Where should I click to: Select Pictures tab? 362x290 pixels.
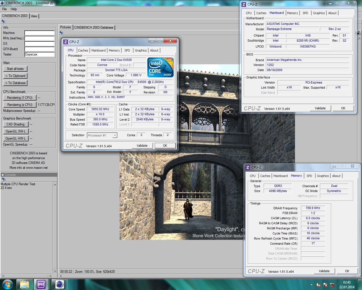coord(65,27)
